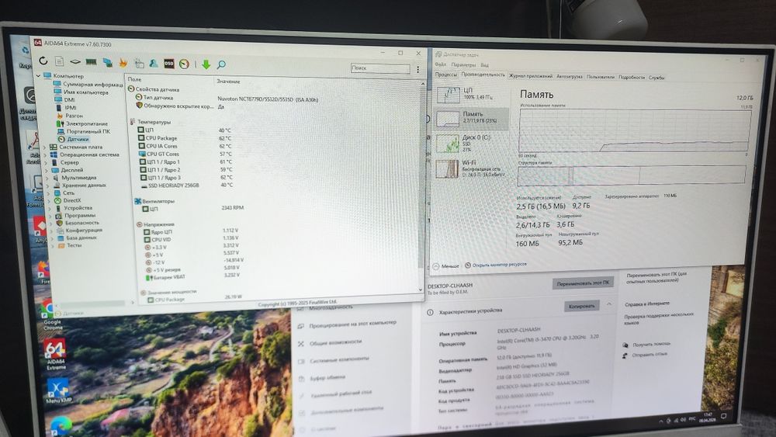Switch to Автозагрузка tab

(569, 77)
